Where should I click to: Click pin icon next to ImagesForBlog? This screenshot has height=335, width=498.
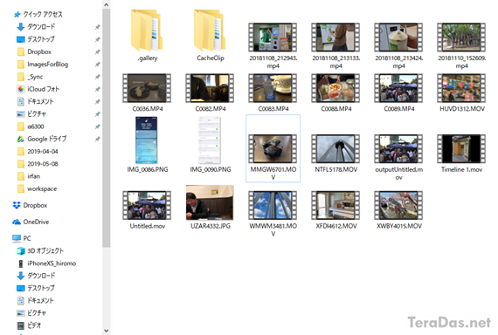click(98, 65)
